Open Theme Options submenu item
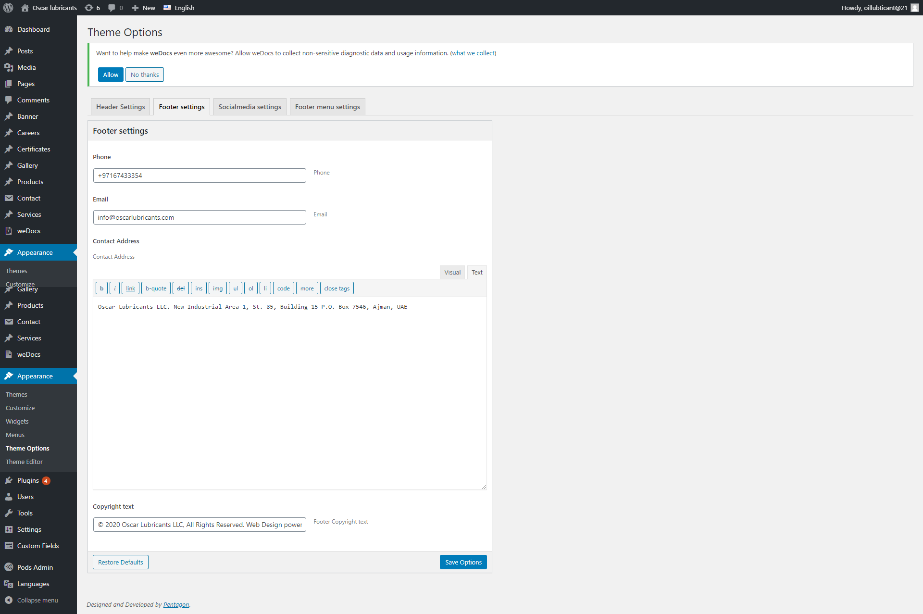Image resolution: width=923 pixels, height=614 pixels. (27, 448)
